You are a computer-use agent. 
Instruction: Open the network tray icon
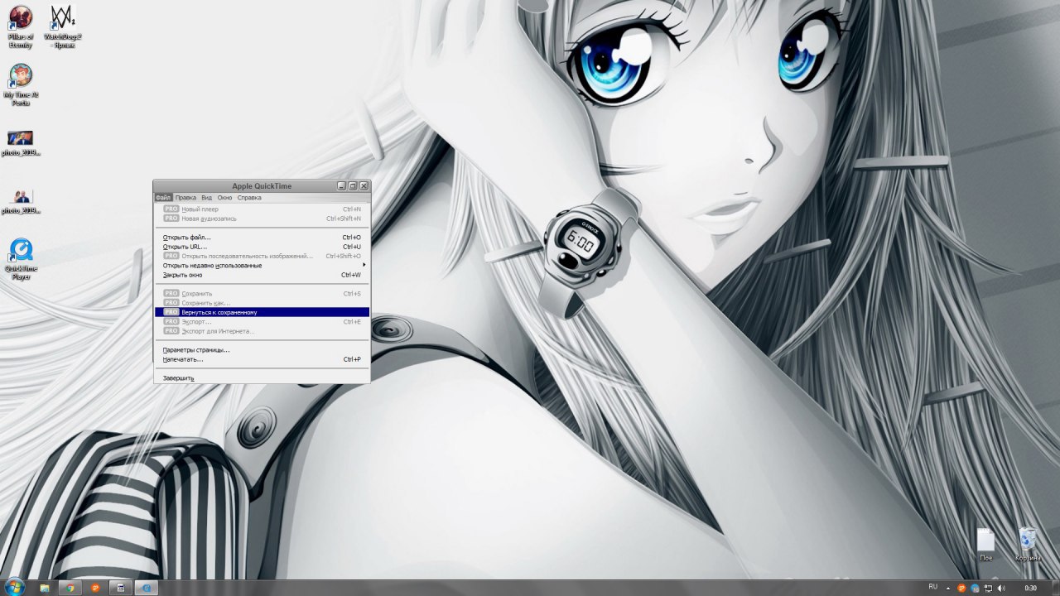[988, 588]
